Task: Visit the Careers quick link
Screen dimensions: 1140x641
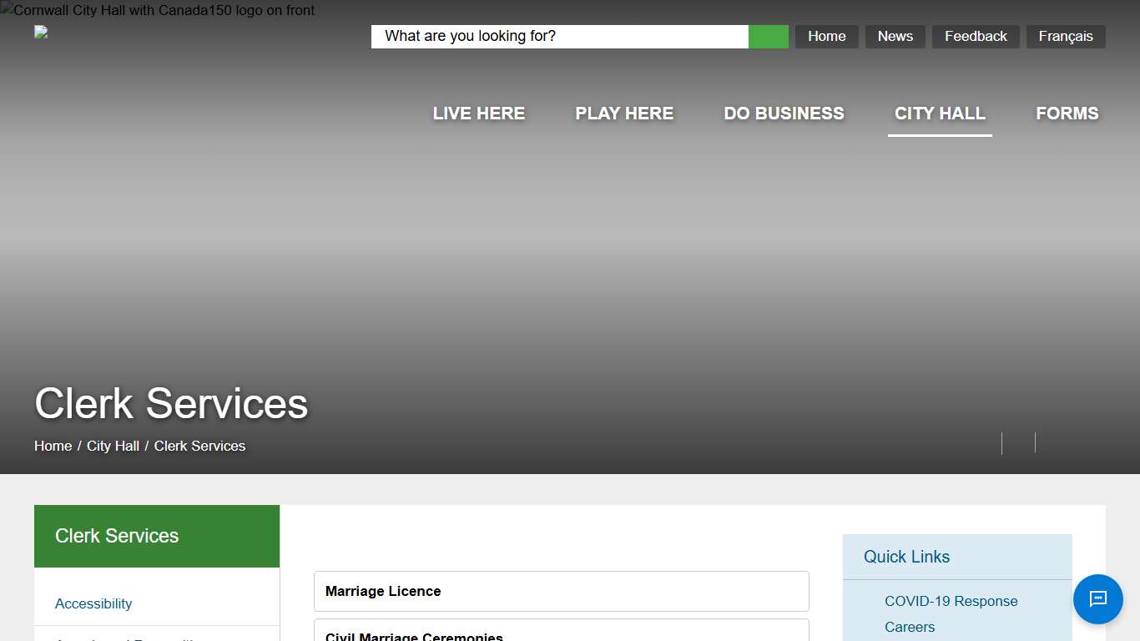Action: (909, 627)
